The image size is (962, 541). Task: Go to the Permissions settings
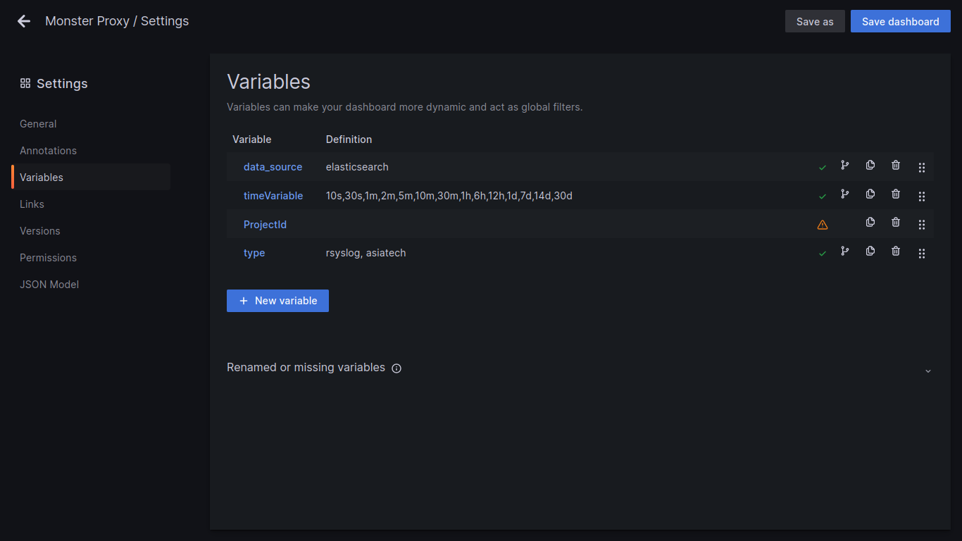click(x=48, y=258)
